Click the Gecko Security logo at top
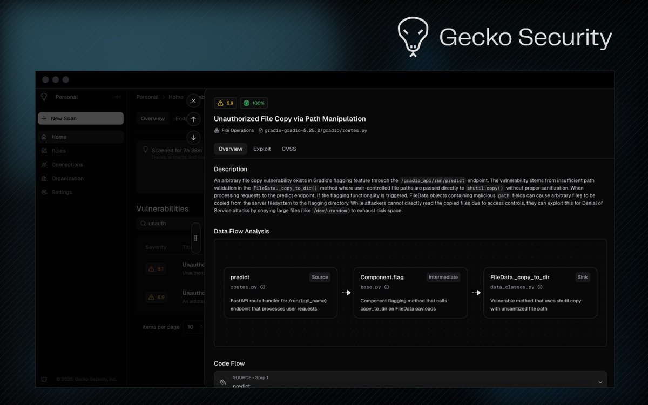This screenshot has width=648, height=405. (x=504, y=37)
